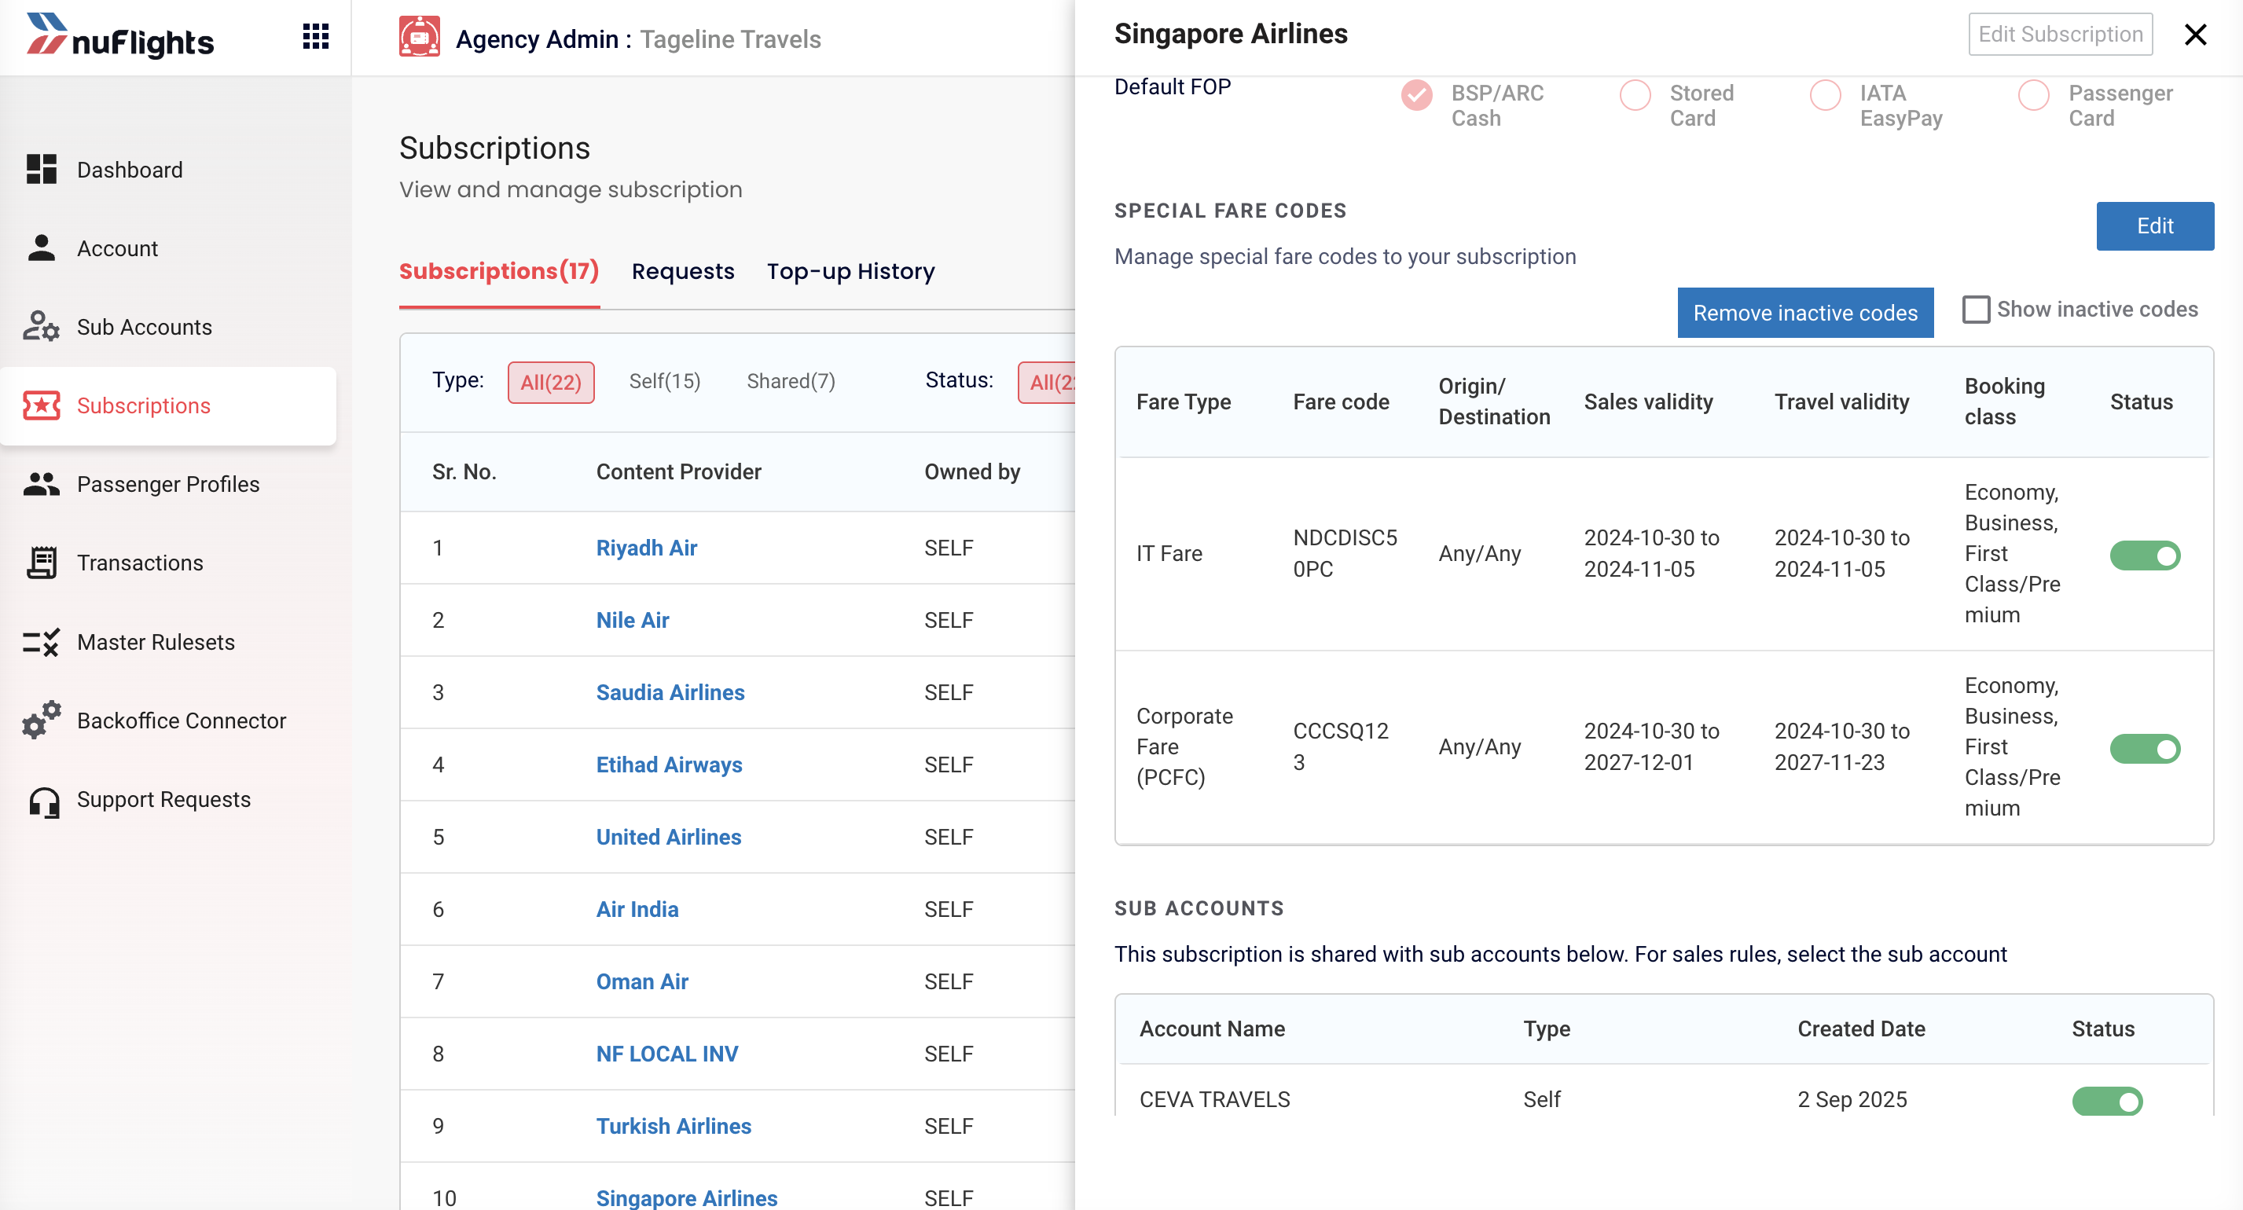Toggle CEVA TRAVELS sub account status
This screenshot has width=2243, height=1210.
point(2107,1100)
